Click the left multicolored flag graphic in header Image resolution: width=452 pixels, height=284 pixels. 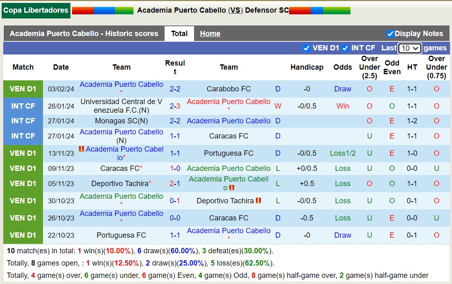pyautogui.click(x=102, y=10)
